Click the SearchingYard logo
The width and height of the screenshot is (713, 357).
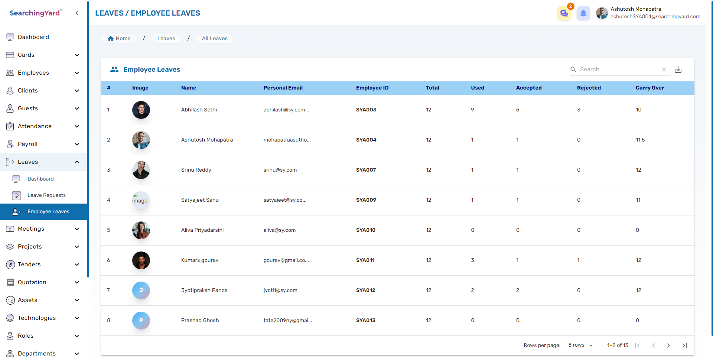tap(36, 13)
